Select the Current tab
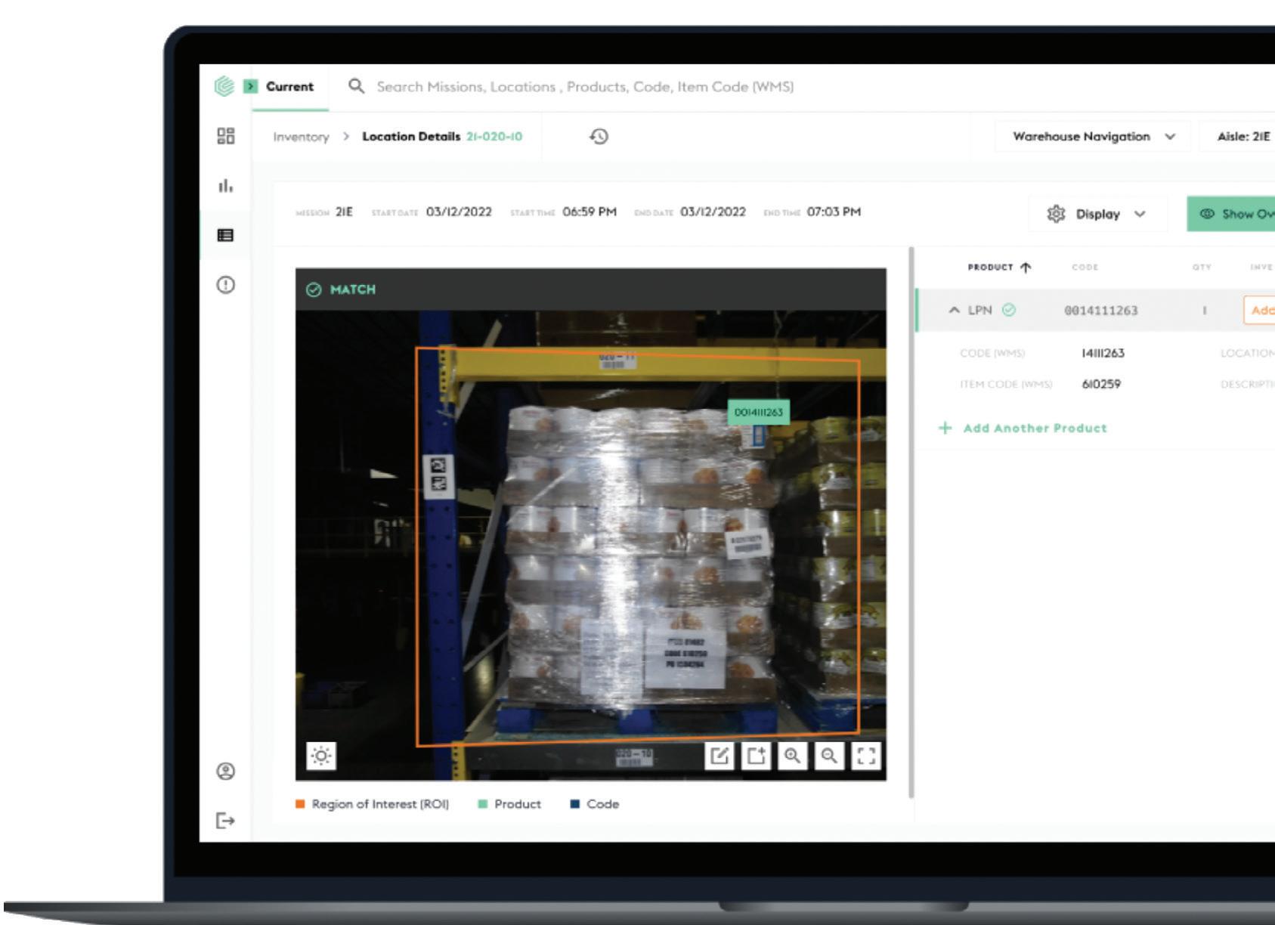Screen dimensions: 1275x925 tap(289, 86)
